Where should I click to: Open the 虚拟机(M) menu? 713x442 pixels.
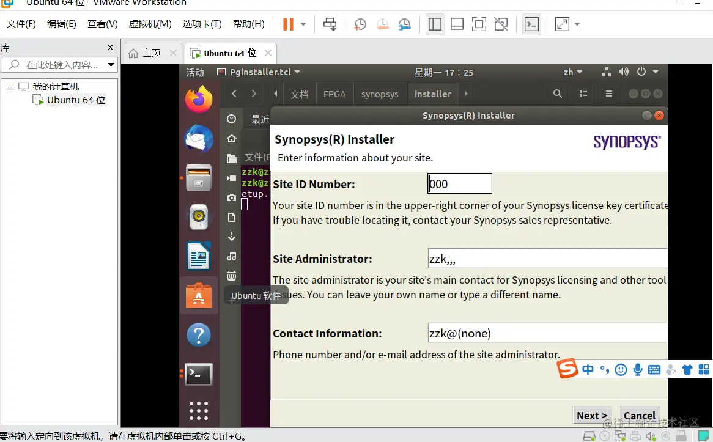(x=150, y=24)
